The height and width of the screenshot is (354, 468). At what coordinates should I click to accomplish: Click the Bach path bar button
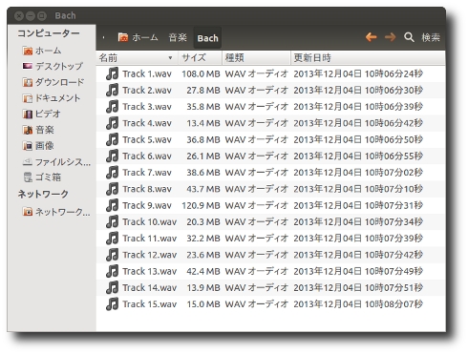(207, 38)
